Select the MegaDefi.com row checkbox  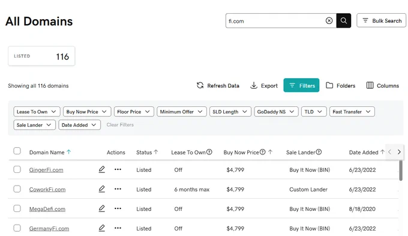point(17,208)
